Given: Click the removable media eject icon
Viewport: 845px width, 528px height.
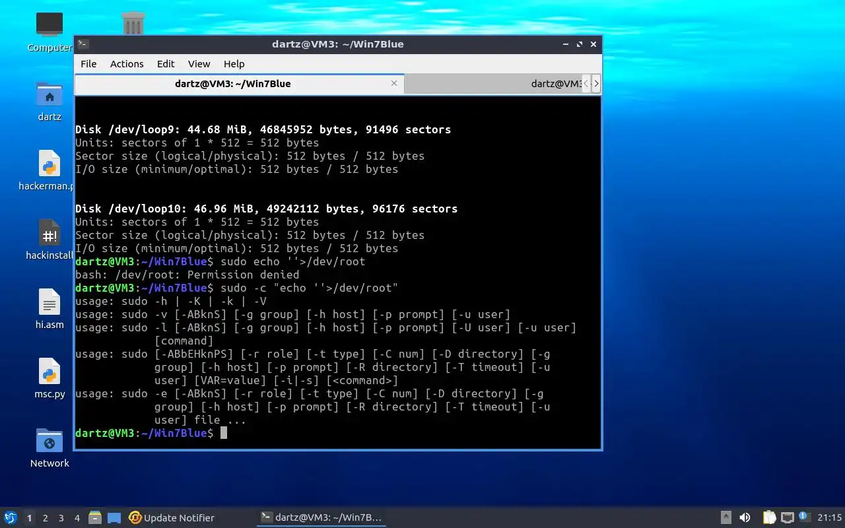Looking at the screenshot, I should [726, 517].
